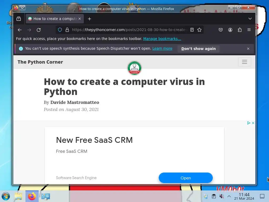Open the Start menu orb
Image resolution: width=269 pixels, height=202 pixels.
[6, 196]
